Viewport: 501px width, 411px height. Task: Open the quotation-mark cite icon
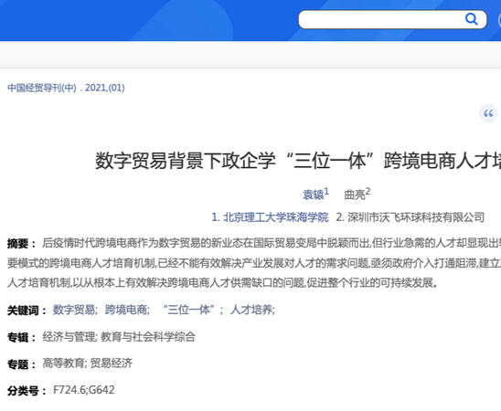coord(488,113)
